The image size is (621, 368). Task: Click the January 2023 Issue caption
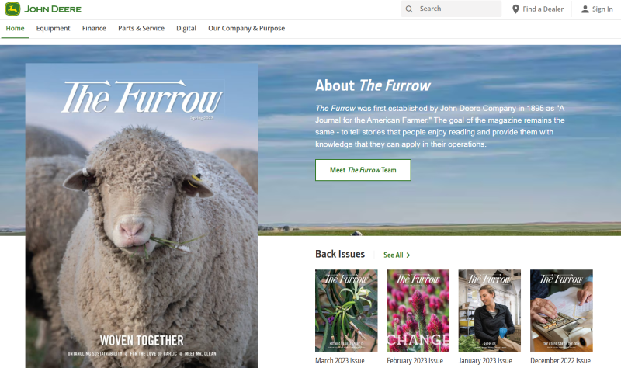pos(485,361)
